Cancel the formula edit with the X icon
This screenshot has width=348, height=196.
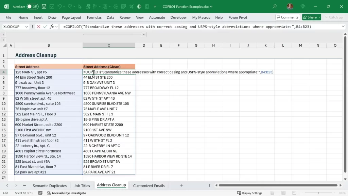coord(38,27)
